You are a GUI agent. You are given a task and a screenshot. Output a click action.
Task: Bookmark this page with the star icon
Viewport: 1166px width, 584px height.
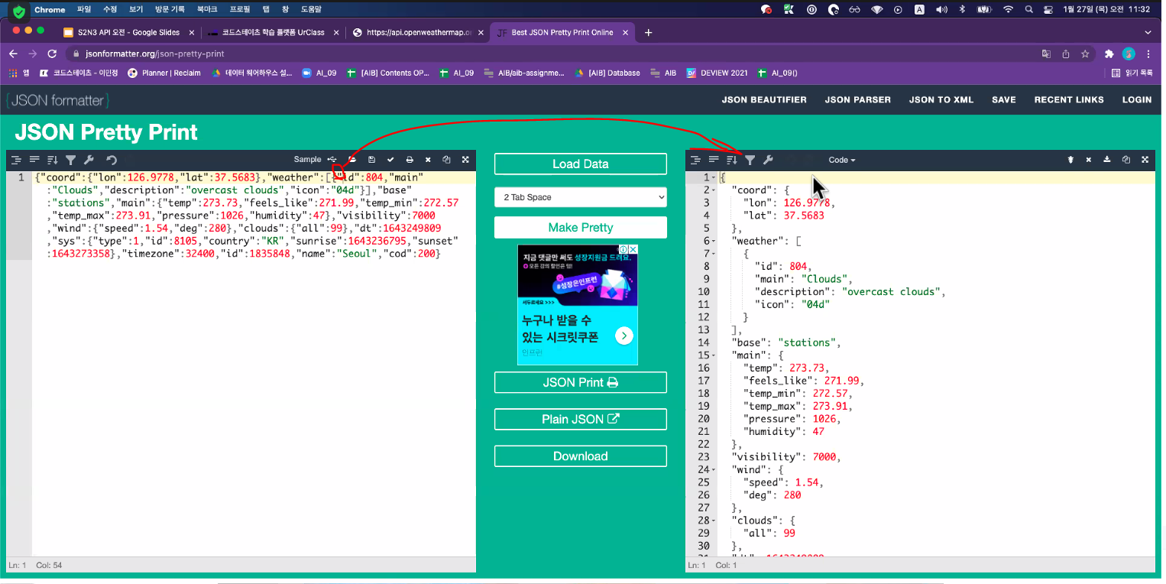tap(1085, 54)
